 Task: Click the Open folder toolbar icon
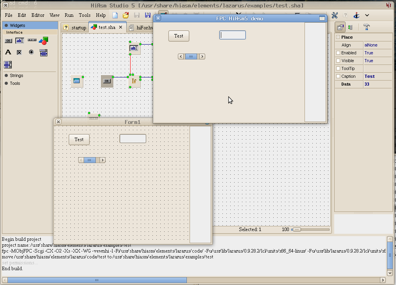pyautogui.click(x=126, y=15)
